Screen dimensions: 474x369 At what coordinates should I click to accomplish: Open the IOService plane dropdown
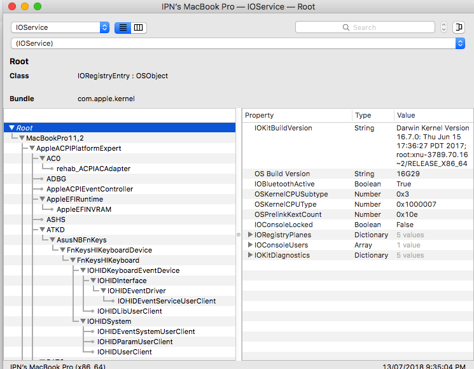[60, 27]
